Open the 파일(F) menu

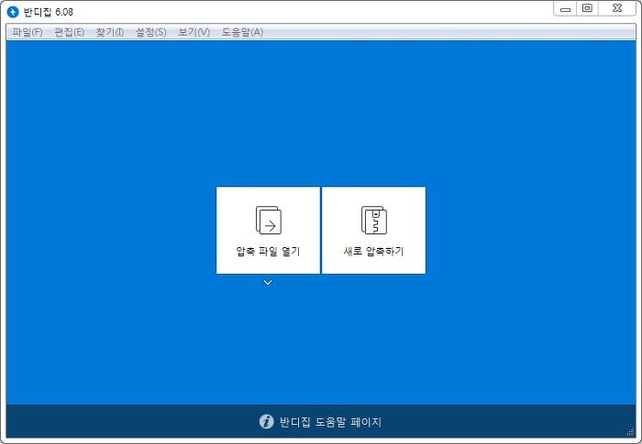tap(27, 32)
